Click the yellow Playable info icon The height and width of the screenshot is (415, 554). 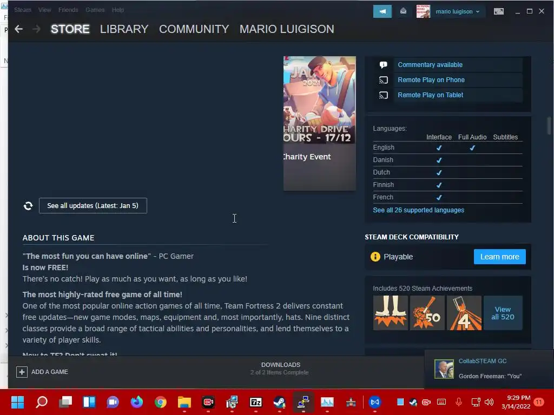[x=375, y=257]
